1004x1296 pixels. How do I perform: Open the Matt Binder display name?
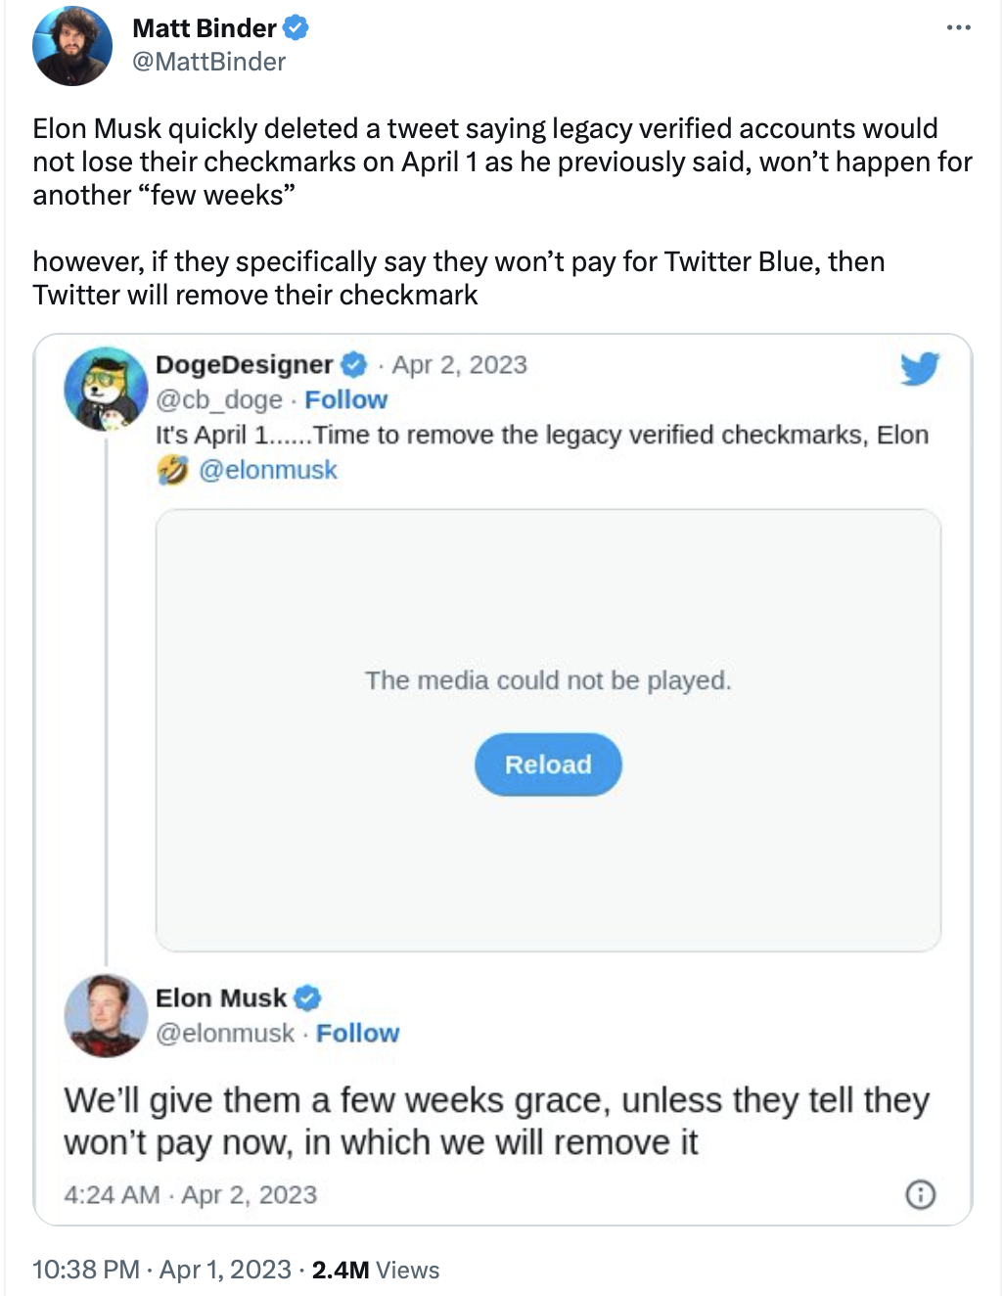[205, 28]
